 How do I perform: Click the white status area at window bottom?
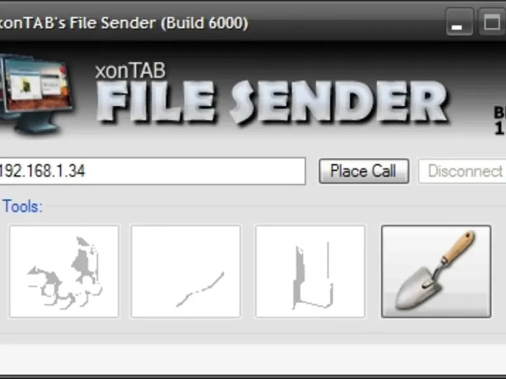[253, 359]
